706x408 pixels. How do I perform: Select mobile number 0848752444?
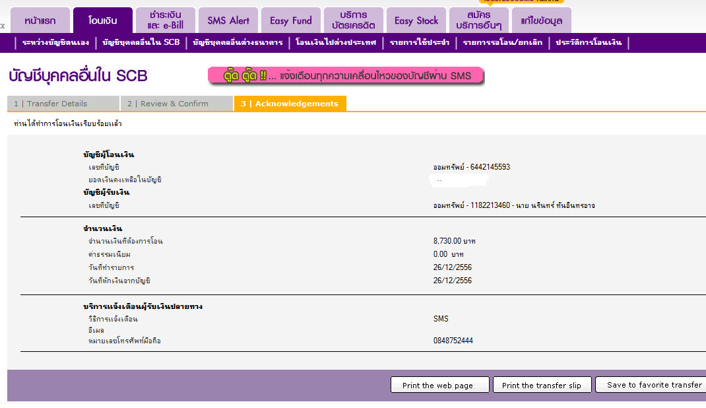pyautogui.click(x=453, y=341)
